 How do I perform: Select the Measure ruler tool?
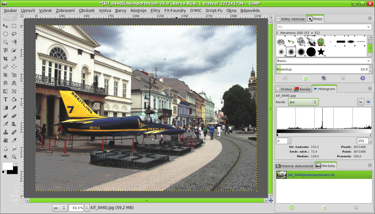pos(6,67)
